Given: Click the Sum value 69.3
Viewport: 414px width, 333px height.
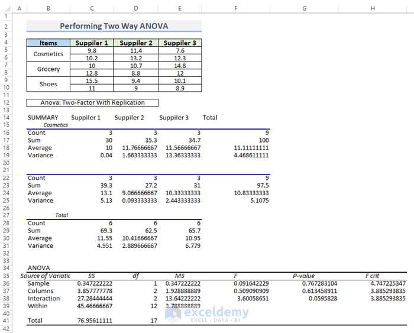Looking at the screenshot, I should tap(106, 231).
